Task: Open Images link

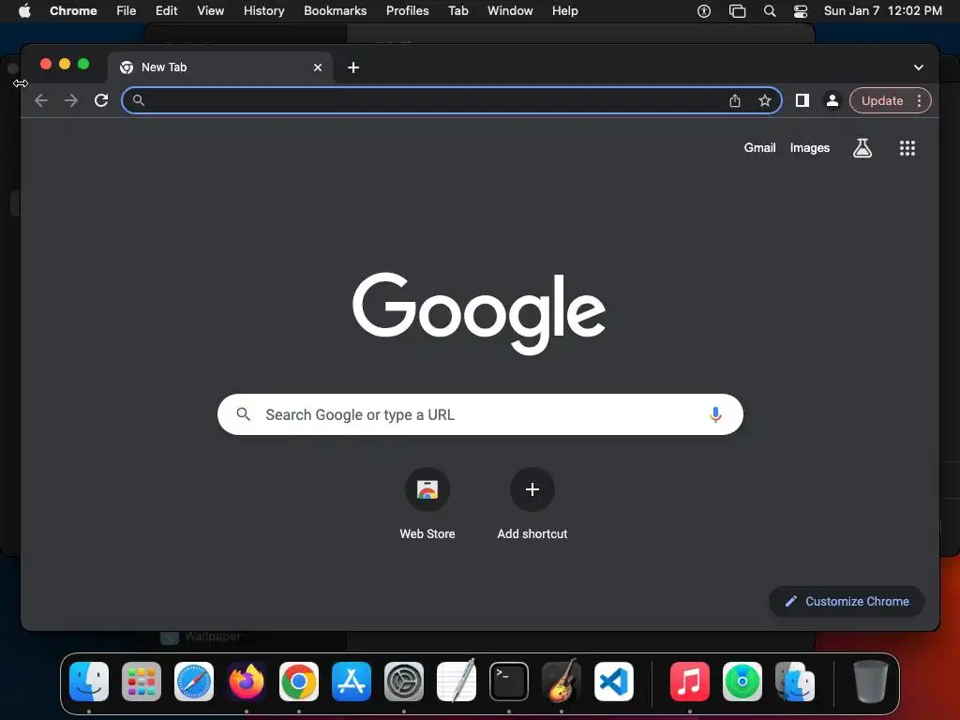Action: tap(809, 147)
